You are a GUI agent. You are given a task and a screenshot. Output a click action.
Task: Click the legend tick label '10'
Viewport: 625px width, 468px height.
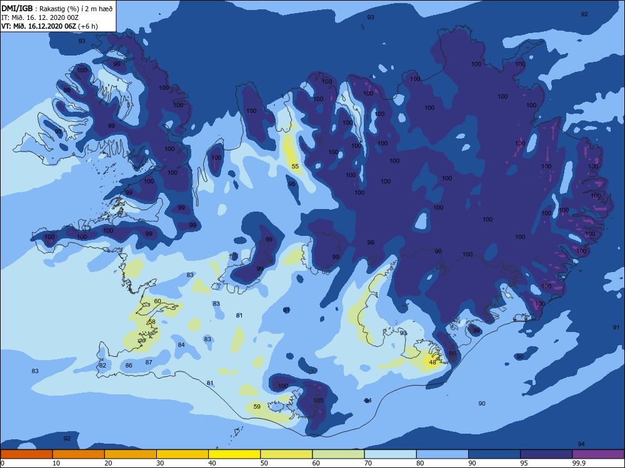coord(56,463)
